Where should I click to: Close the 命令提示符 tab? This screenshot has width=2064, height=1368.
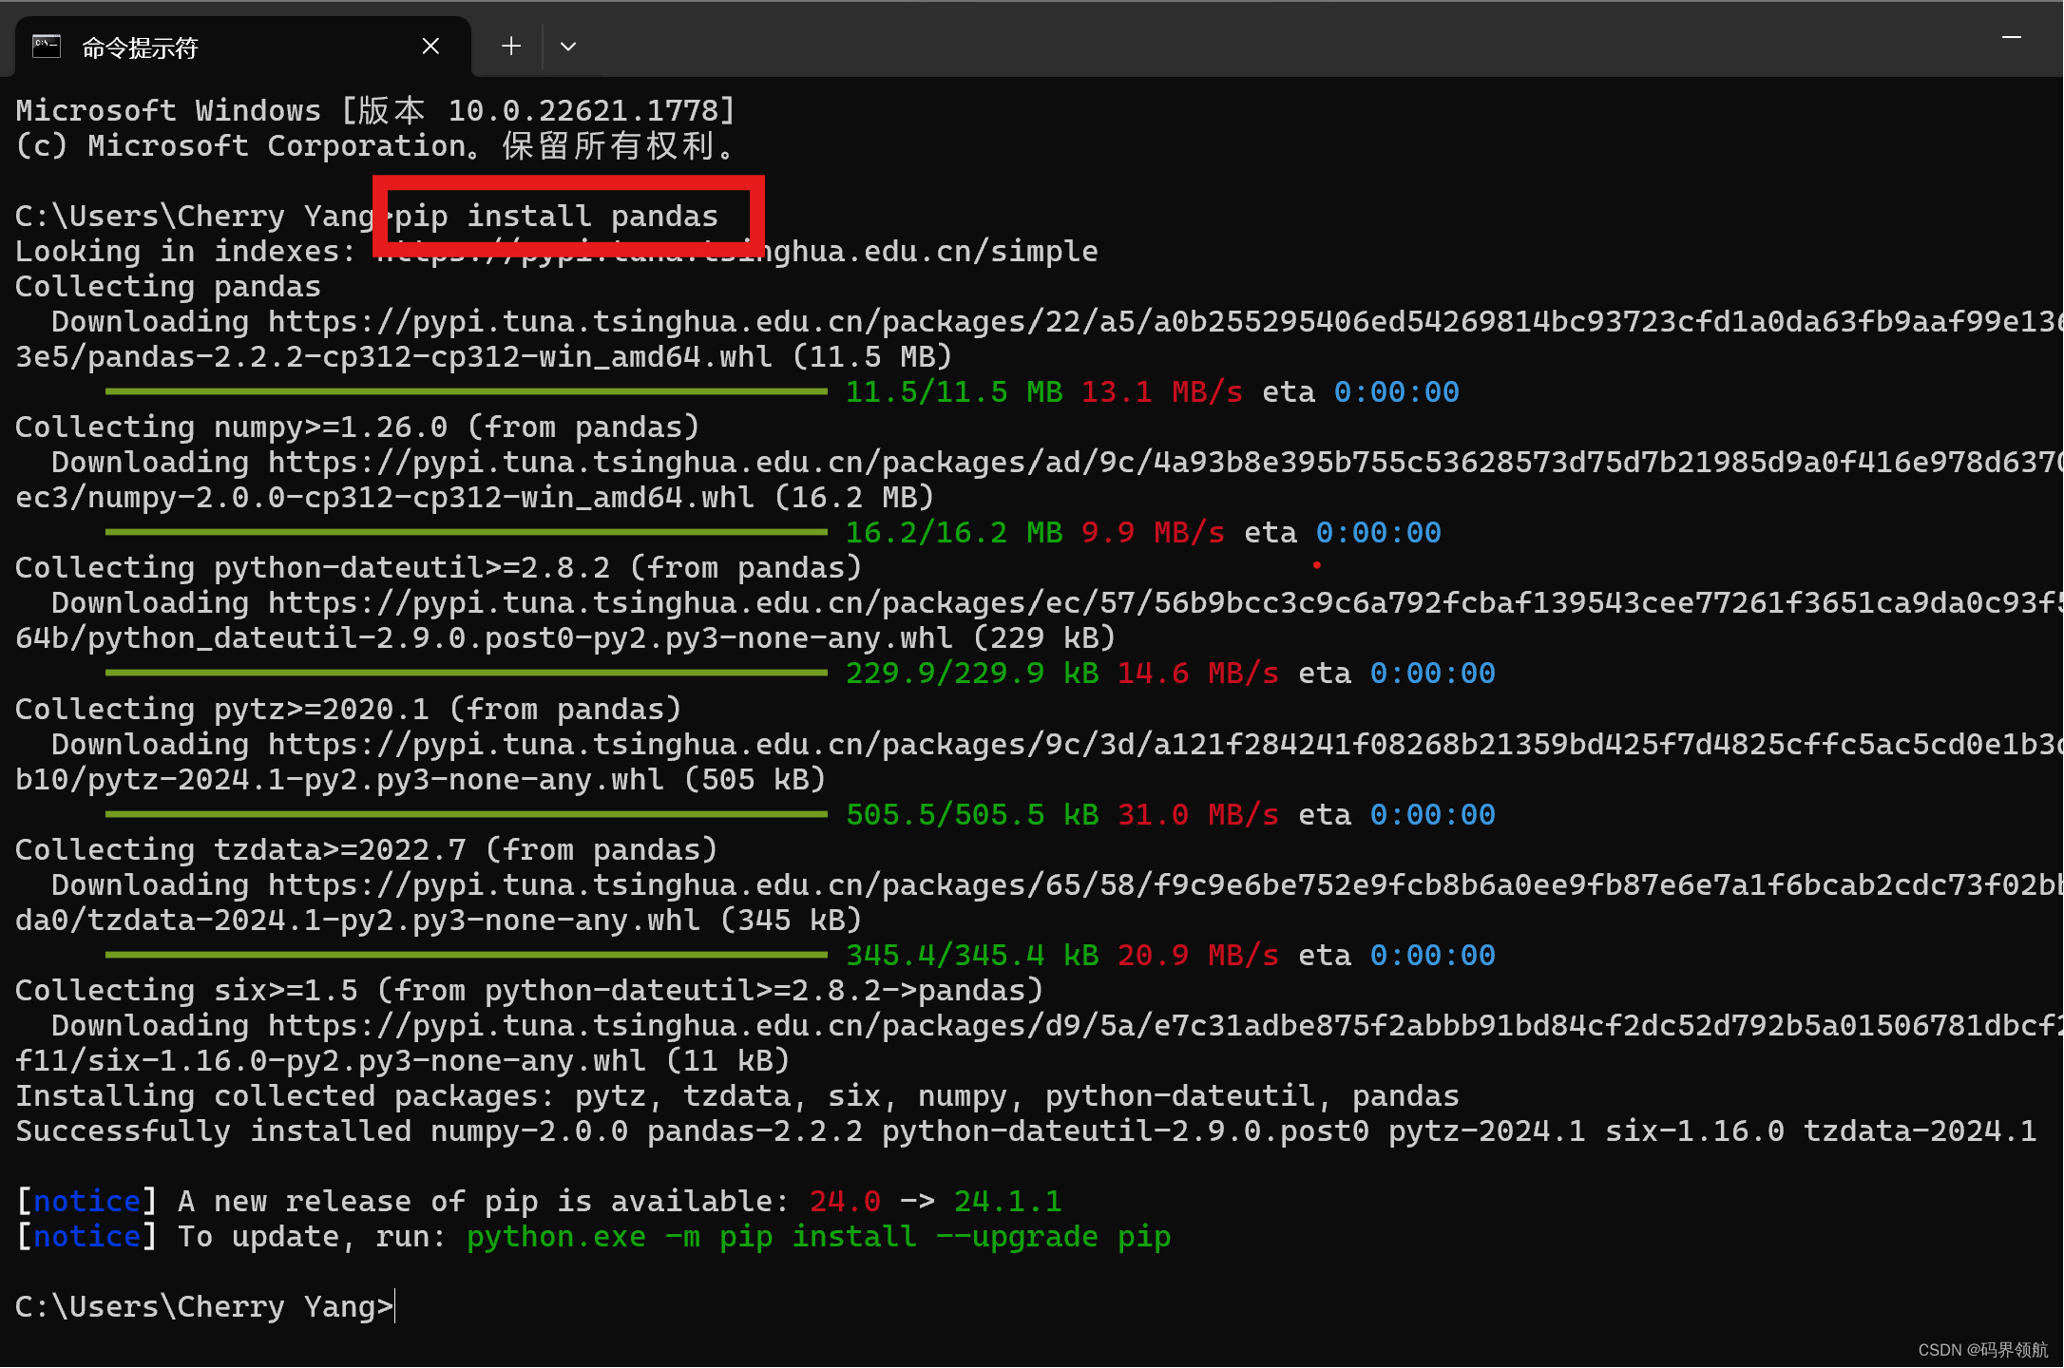430,46
